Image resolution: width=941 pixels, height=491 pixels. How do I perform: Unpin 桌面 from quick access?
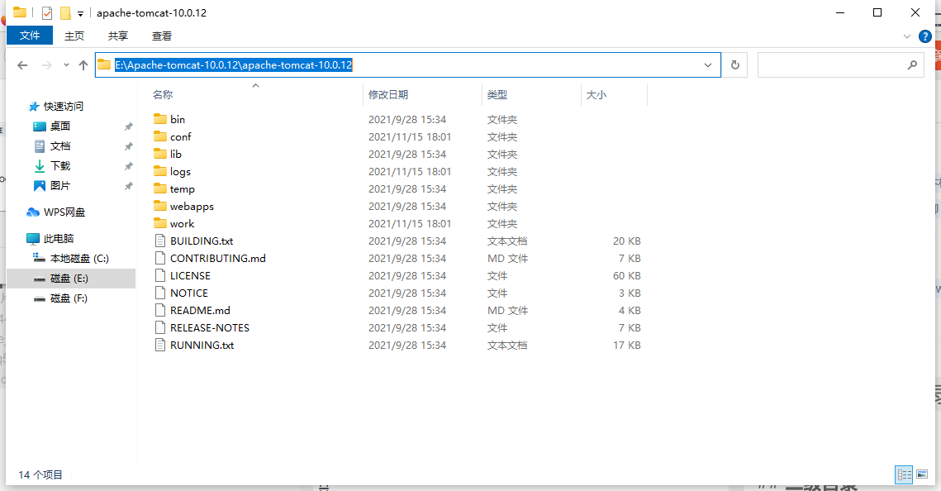128,126
